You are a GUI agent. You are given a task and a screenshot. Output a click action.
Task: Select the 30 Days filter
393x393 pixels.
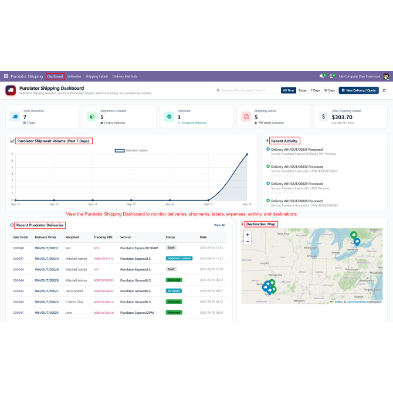(329, 90)
